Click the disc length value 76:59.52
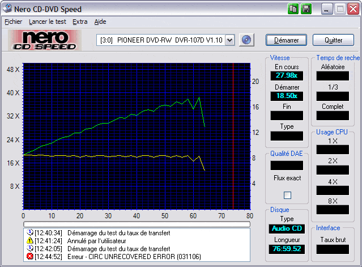The height and width of the screenshot is (267, 362). click(287, 249)
